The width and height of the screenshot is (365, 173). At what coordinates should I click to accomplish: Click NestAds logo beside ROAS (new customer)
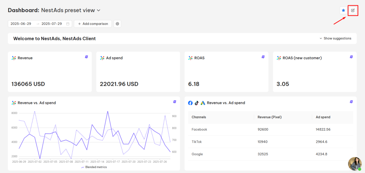pos(279,58)
